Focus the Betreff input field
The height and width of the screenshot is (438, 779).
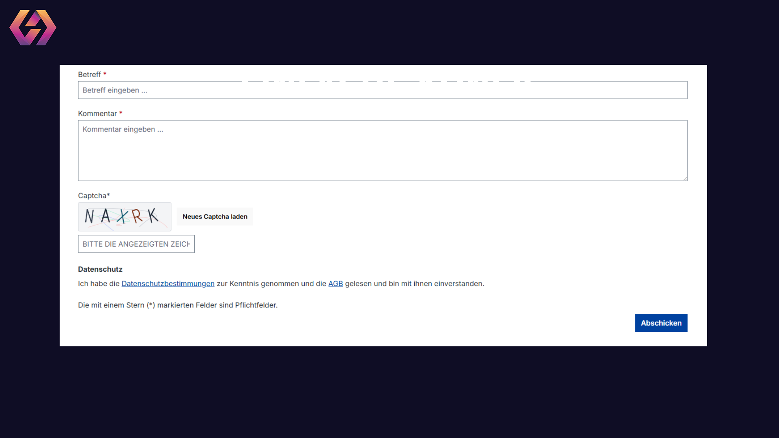click(383, 90)
